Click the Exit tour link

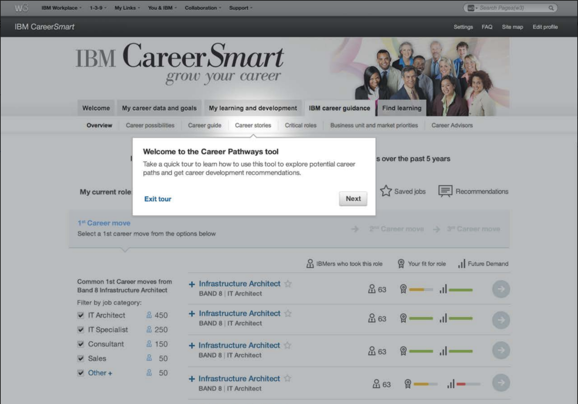point(157,199)
